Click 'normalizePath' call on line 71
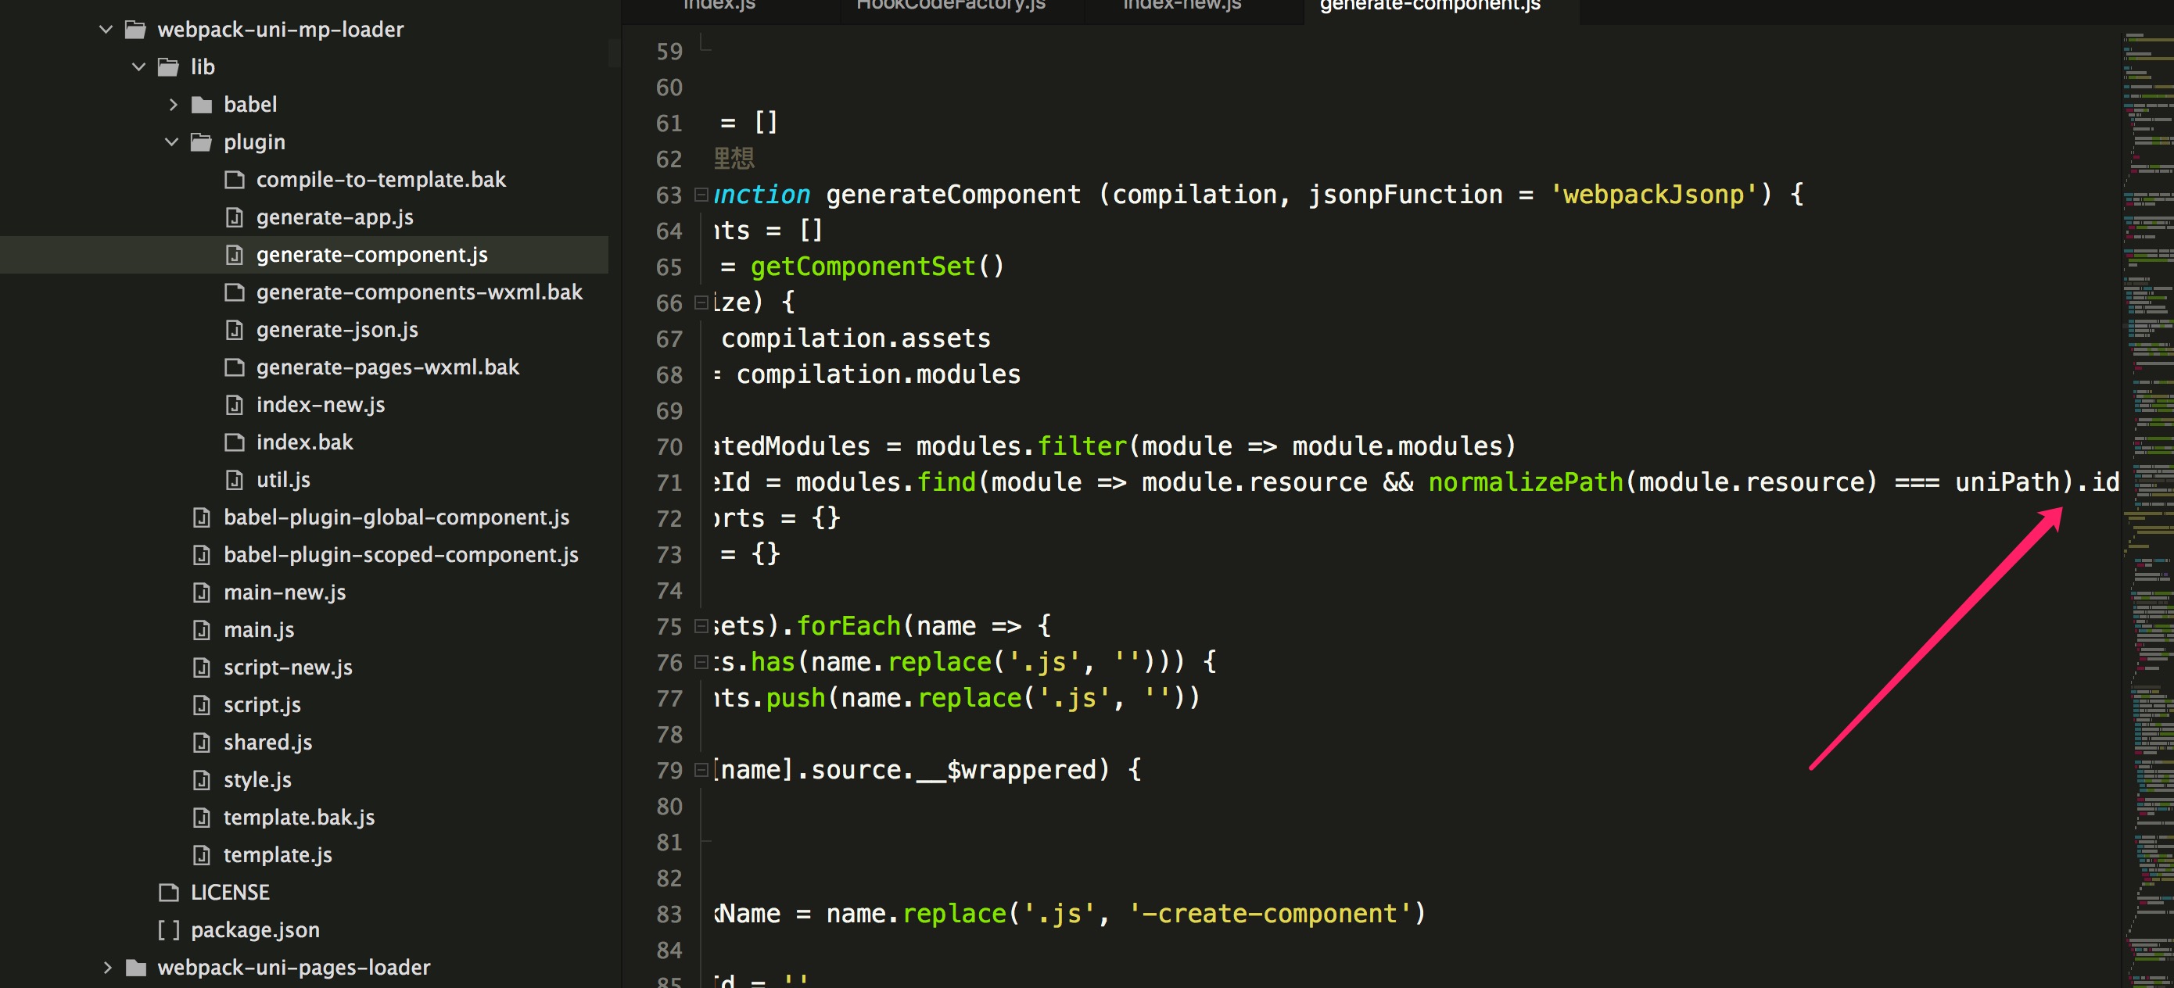The image size is (2174, 988). click(1525, 482)
